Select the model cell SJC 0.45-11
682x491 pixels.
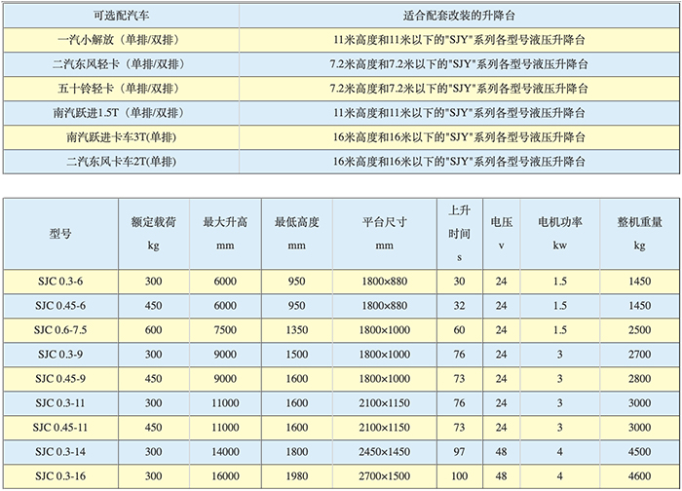60,428
